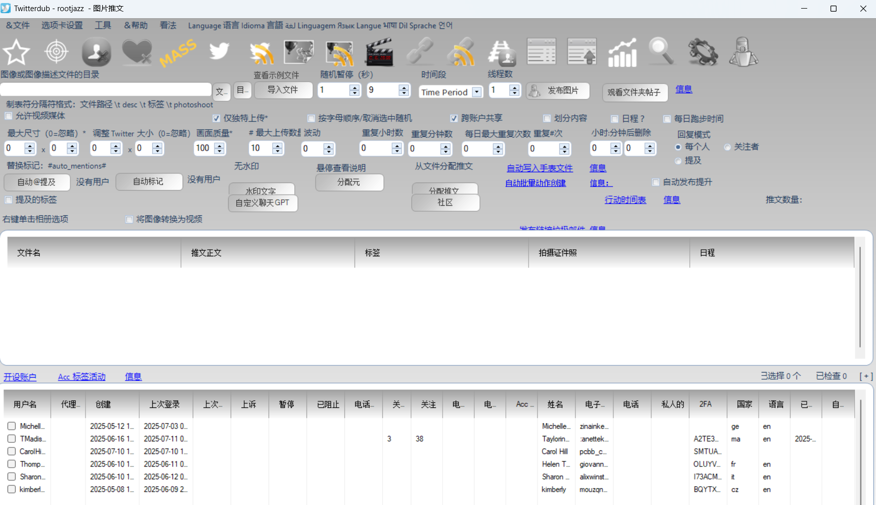
Task: Enable the 允许视频媒体 checkbox
Action: click(9, 116)
